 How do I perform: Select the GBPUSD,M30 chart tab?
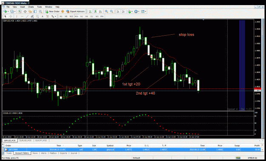click(10, 141)
